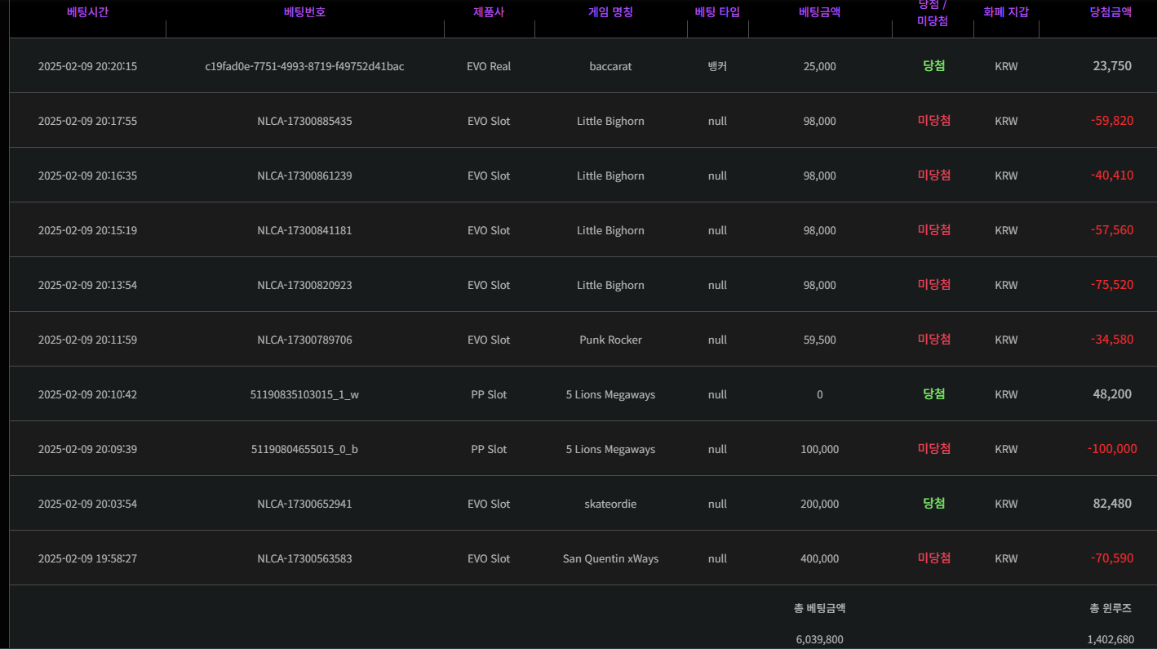The width and height of the screenshot is (1157, 649).
Task: Click bet number 51190835103015_1_w
Action: point(304,394)
